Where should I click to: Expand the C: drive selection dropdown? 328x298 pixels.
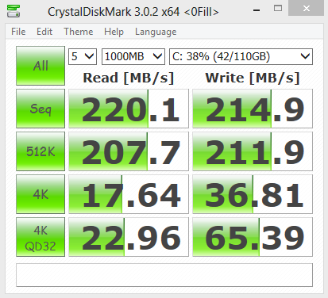tap(241, 56)
